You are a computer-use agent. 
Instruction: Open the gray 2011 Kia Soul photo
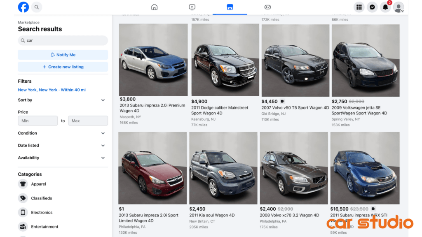[223, 168]
